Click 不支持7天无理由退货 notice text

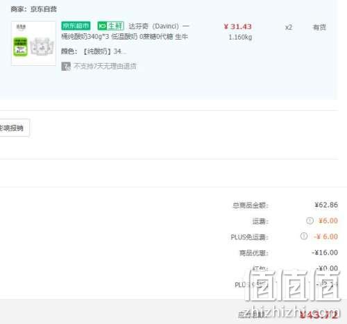(105, 67)
